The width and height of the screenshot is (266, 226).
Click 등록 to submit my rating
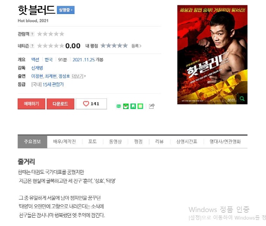(x=136, y=46)
